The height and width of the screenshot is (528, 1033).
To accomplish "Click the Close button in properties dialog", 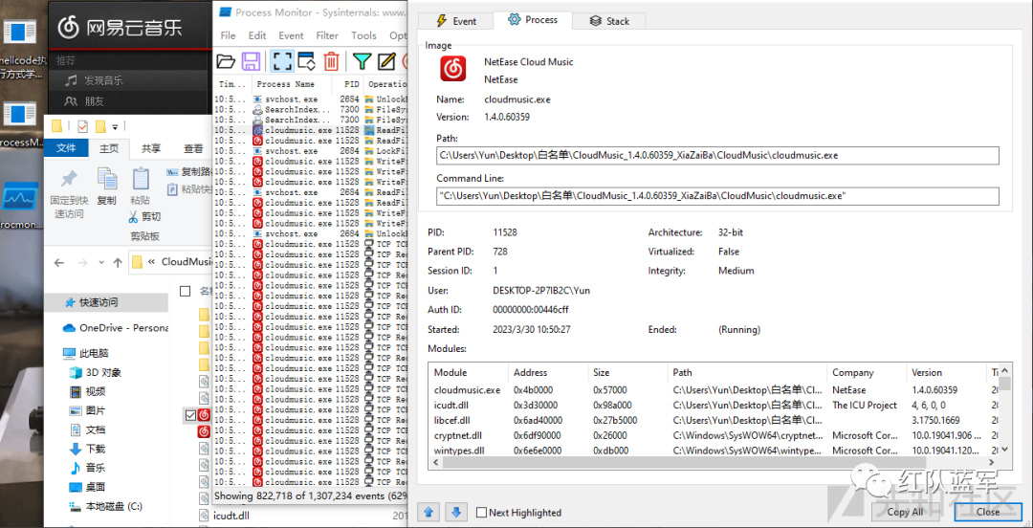I will click(987, 512).
